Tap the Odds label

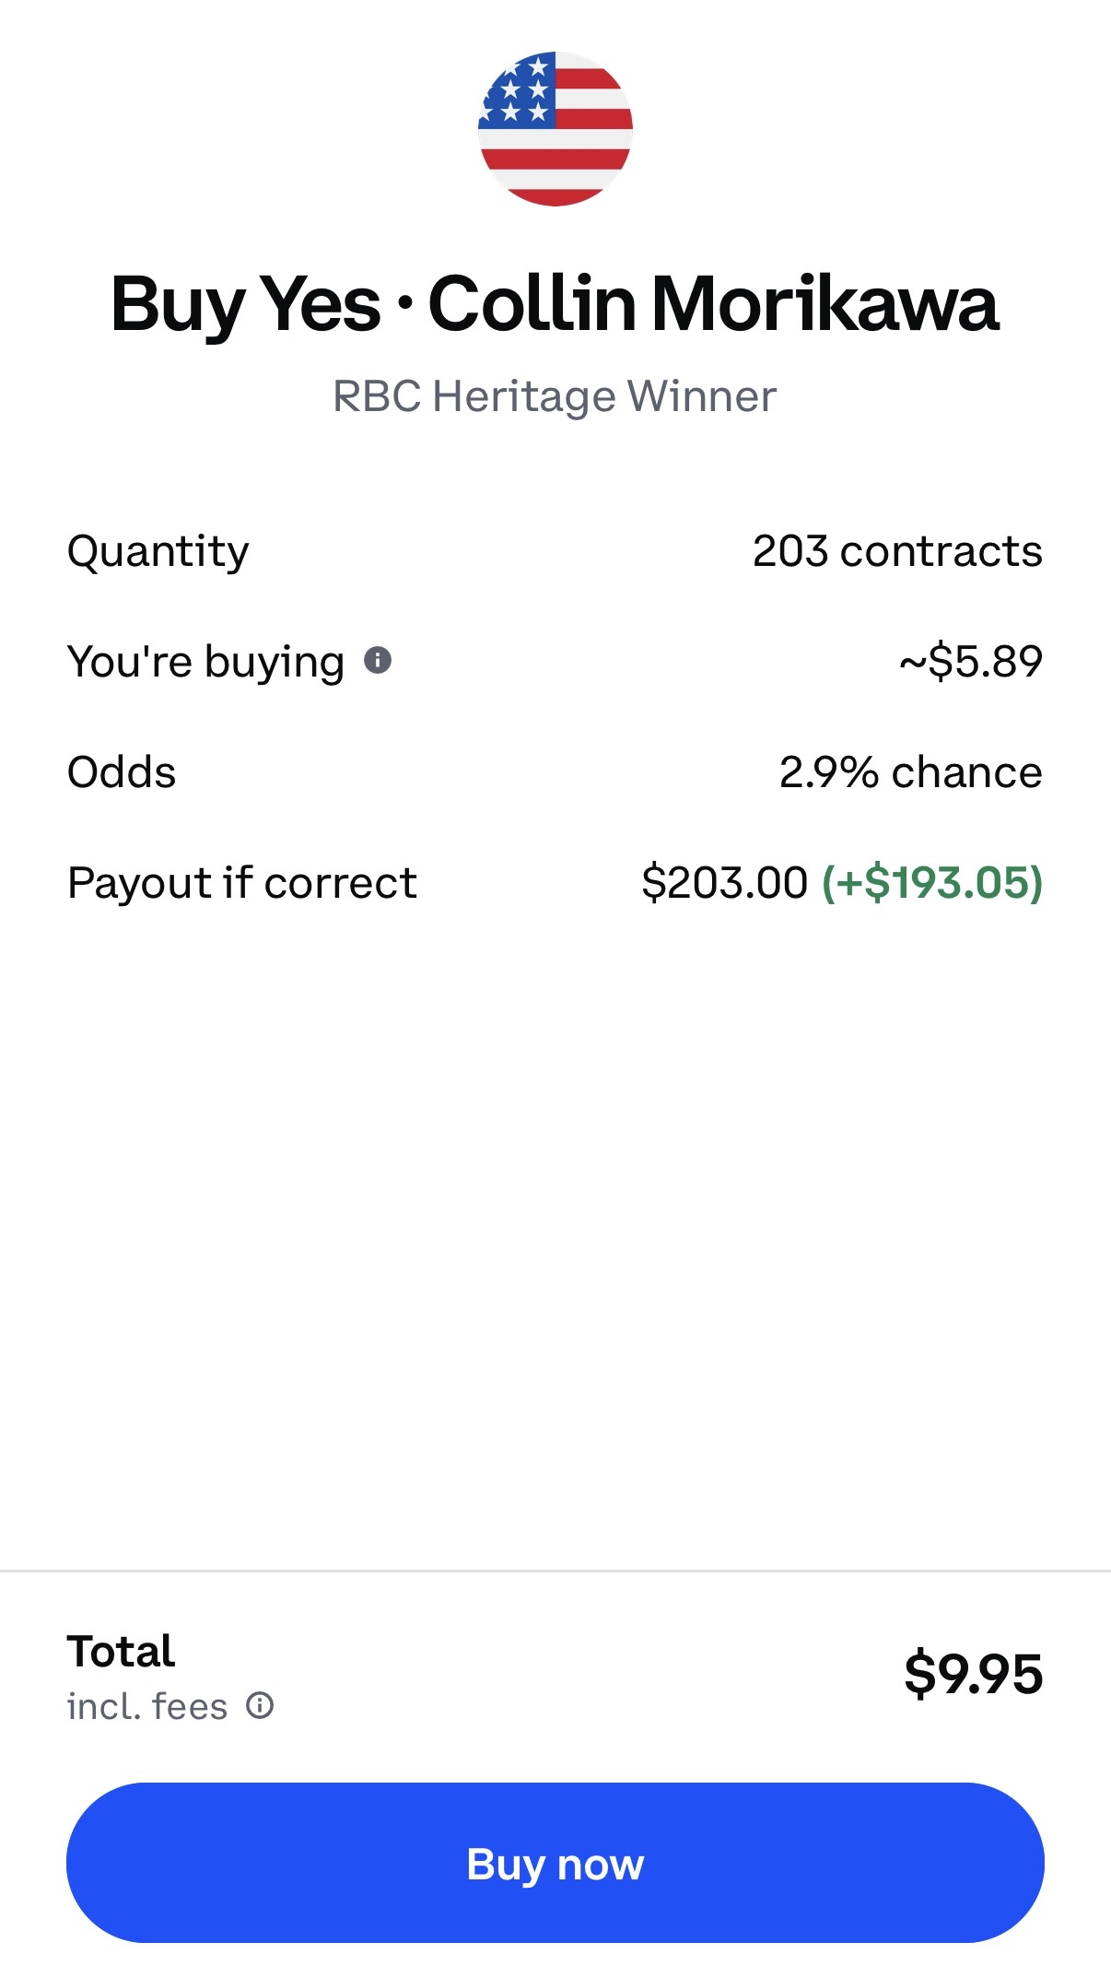[x=122, y=772]
